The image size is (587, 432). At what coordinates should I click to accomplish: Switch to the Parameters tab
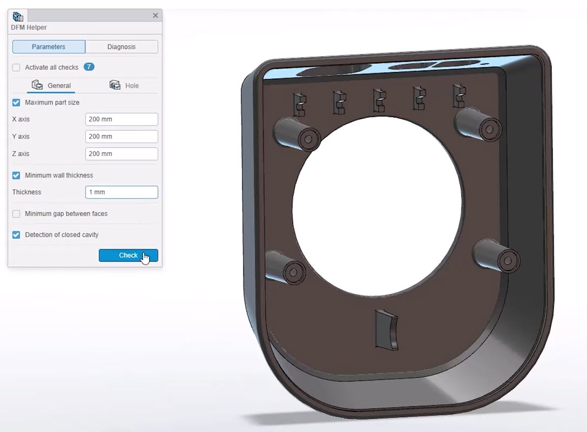(x=49, y=47)
